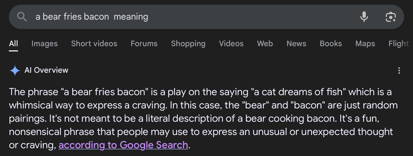The width and height of the screenshot is (413, 156).
Task: Open the AI Overview three-dot menu
Action: tap(399, 71)
